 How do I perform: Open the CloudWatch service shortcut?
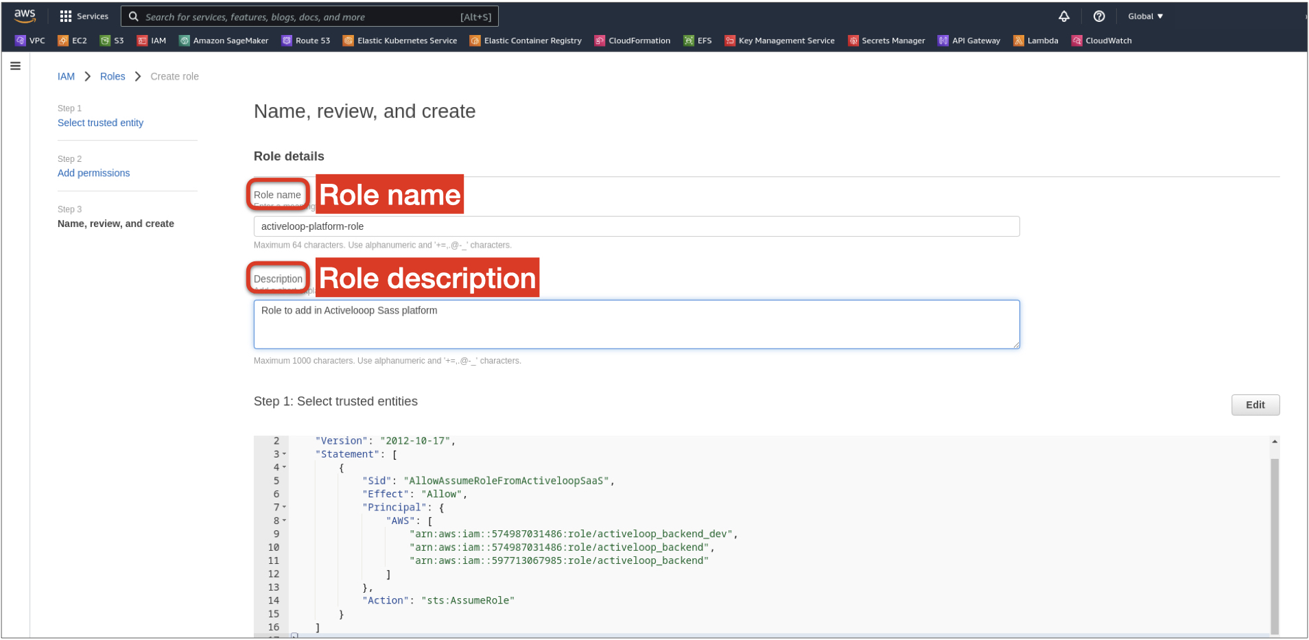tap(1101, 40)
